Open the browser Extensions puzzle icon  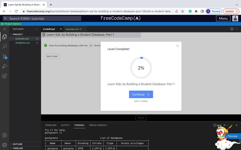(x=196, y=11)
